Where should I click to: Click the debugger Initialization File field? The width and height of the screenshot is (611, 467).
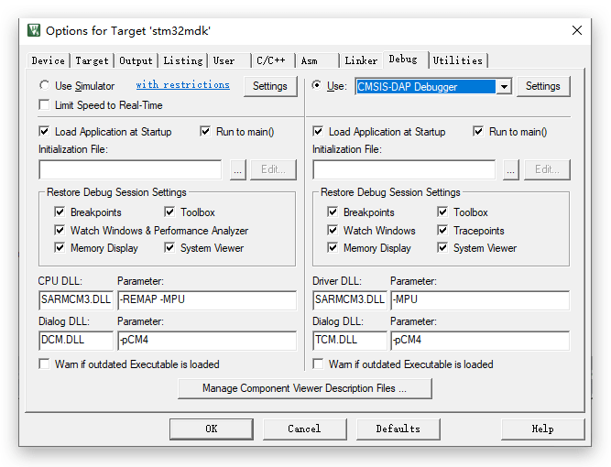(404, 169)
